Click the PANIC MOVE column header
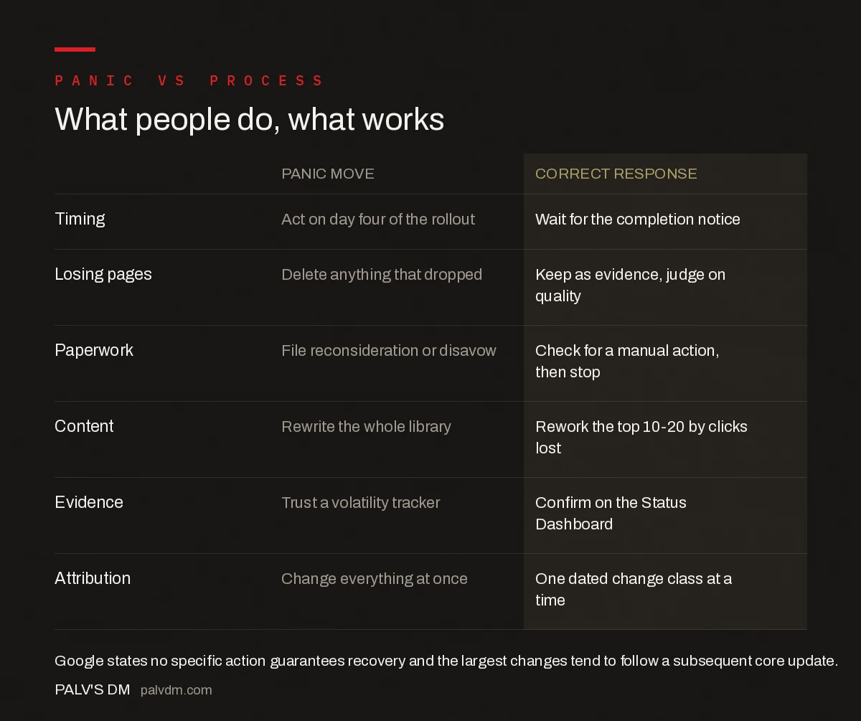The height and width of the screenshot is (721, 861). 328,174
